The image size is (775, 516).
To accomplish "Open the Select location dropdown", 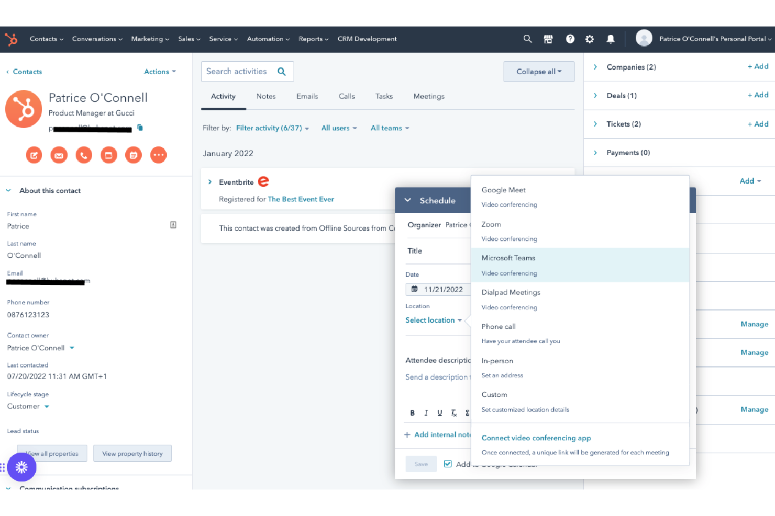I will click(x=434, y=320).
